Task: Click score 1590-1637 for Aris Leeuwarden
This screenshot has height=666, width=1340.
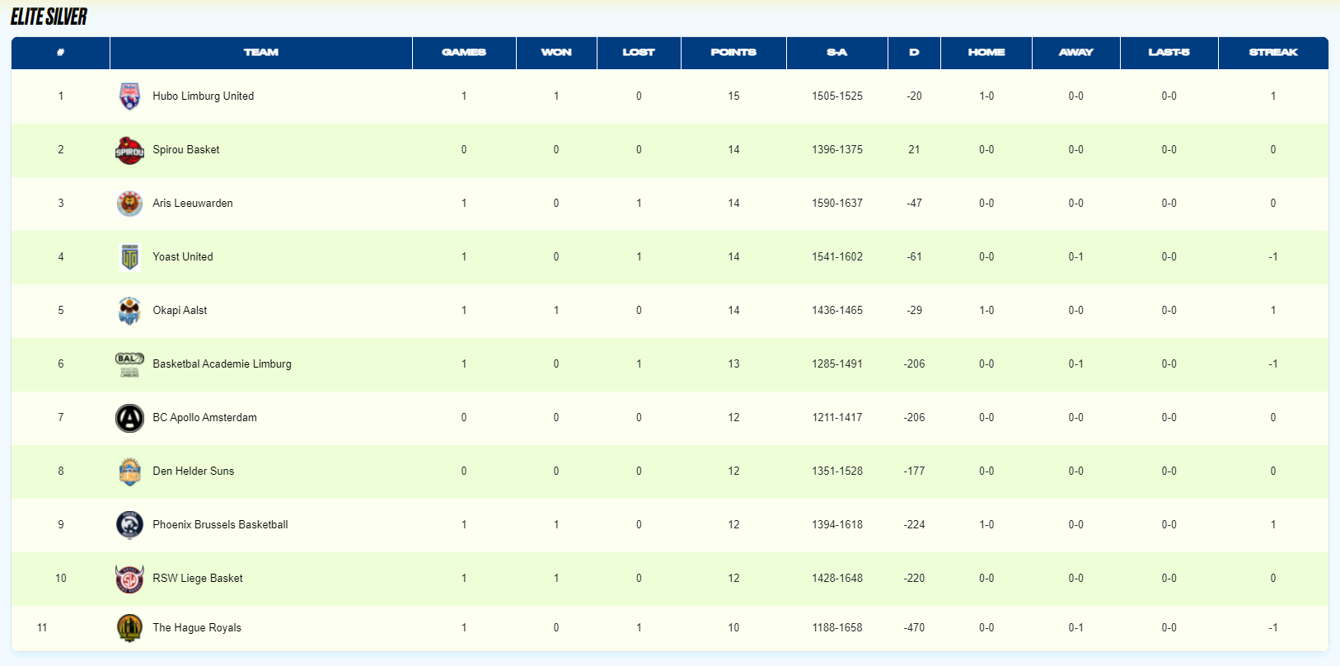Action: point(837,204)
